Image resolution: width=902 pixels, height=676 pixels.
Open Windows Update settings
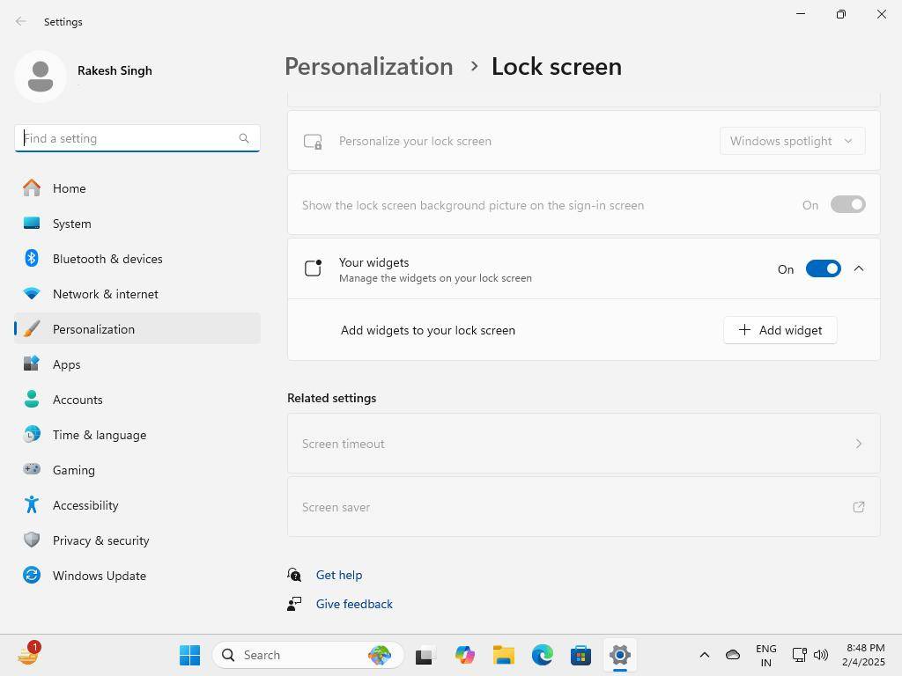[137, 576]
